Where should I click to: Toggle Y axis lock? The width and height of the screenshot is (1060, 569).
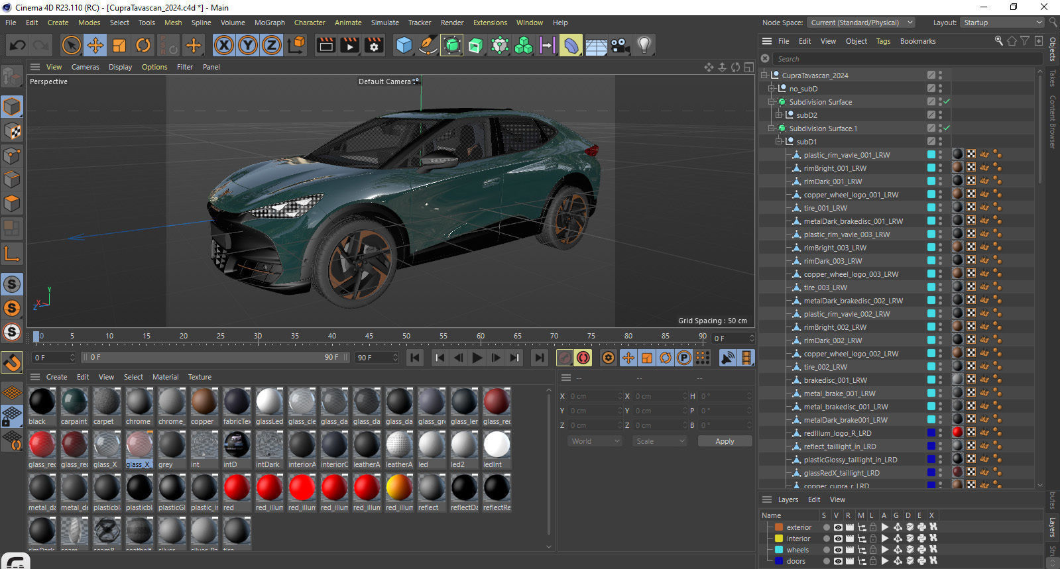(248, 45)
